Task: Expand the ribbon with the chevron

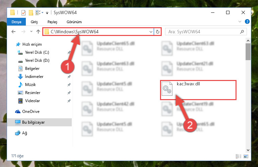Action: pyautogui.click(x=240, y=22)
